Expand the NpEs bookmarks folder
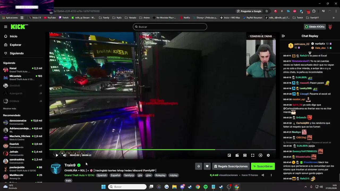The width and height of the screenshot is (340, 191). click(x=117, y=18)
